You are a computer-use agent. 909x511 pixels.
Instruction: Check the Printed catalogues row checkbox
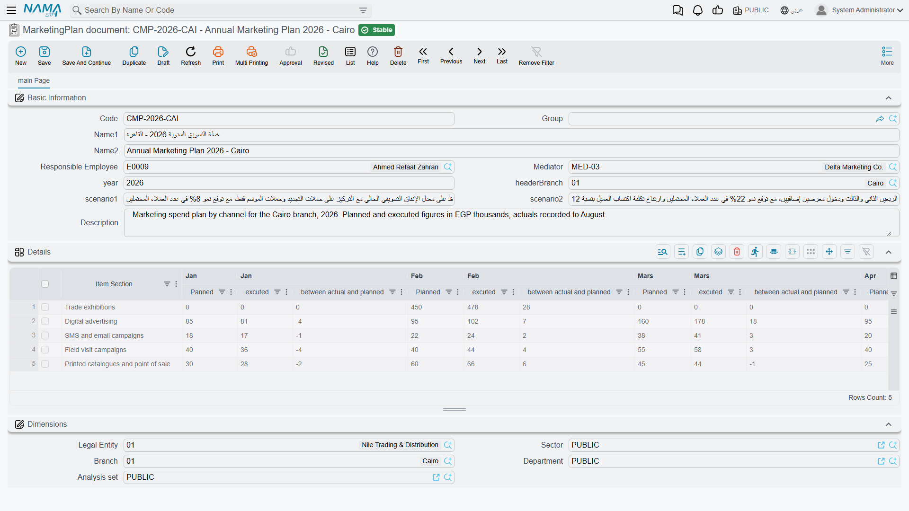coord(45,364)
